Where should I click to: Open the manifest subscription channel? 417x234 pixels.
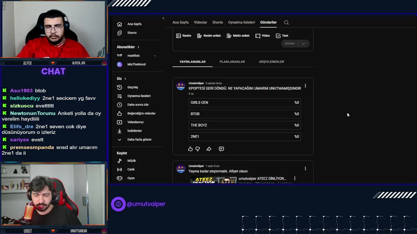point(133,56)
